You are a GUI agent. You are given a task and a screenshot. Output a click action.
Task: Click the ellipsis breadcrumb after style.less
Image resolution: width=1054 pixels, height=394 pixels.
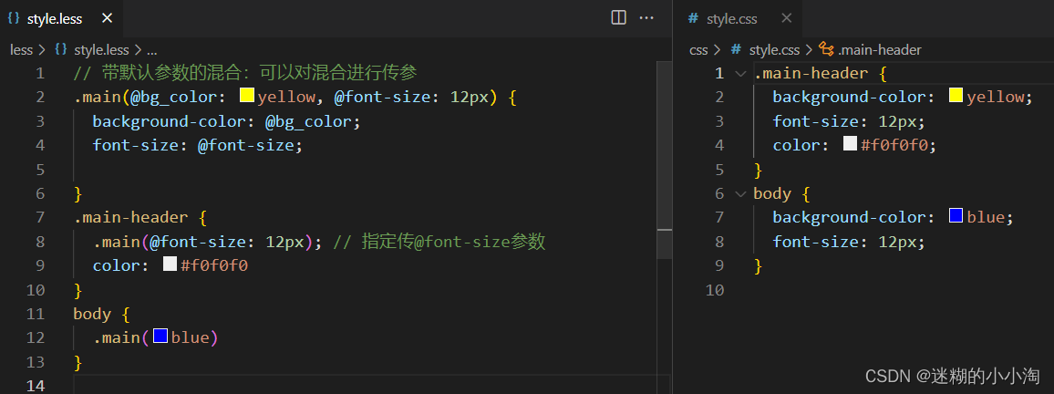coord(151,50)
